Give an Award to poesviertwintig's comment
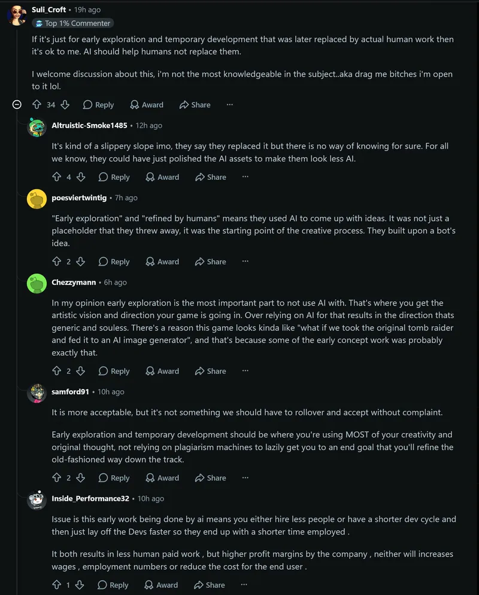The width and height of the screenshot is (479, 595). click(x=162, y=261)
